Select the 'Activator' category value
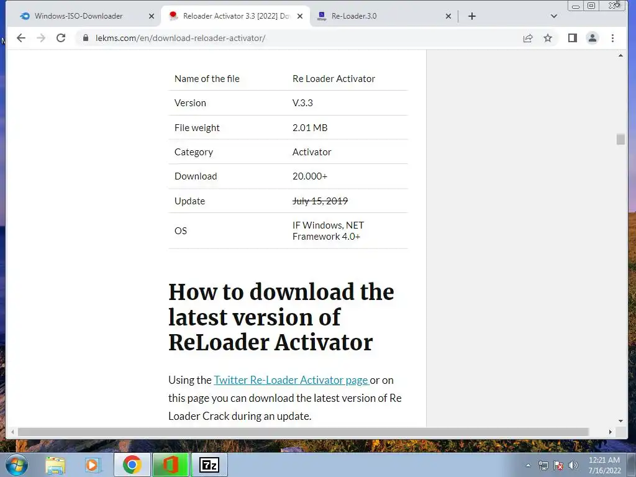The width and height of the screenshot is (636, 477). point(312,152)
